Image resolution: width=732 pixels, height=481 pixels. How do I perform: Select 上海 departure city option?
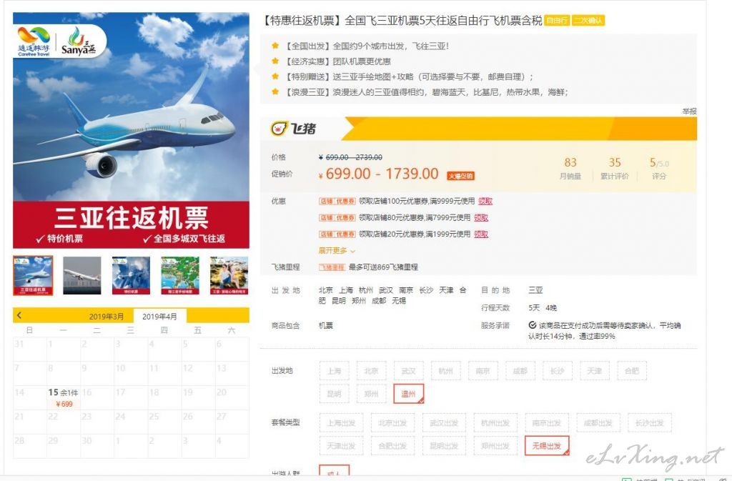(x=335, y=371)
